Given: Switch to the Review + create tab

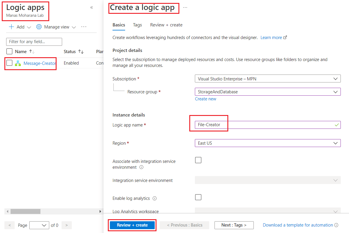Looking at the screenshot, I should click(166, 25).
